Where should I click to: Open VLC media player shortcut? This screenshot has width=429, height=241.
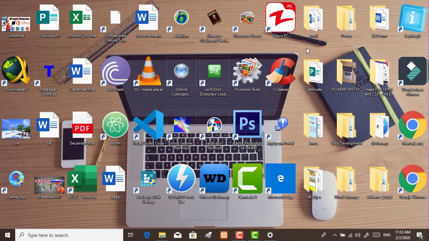148,72
